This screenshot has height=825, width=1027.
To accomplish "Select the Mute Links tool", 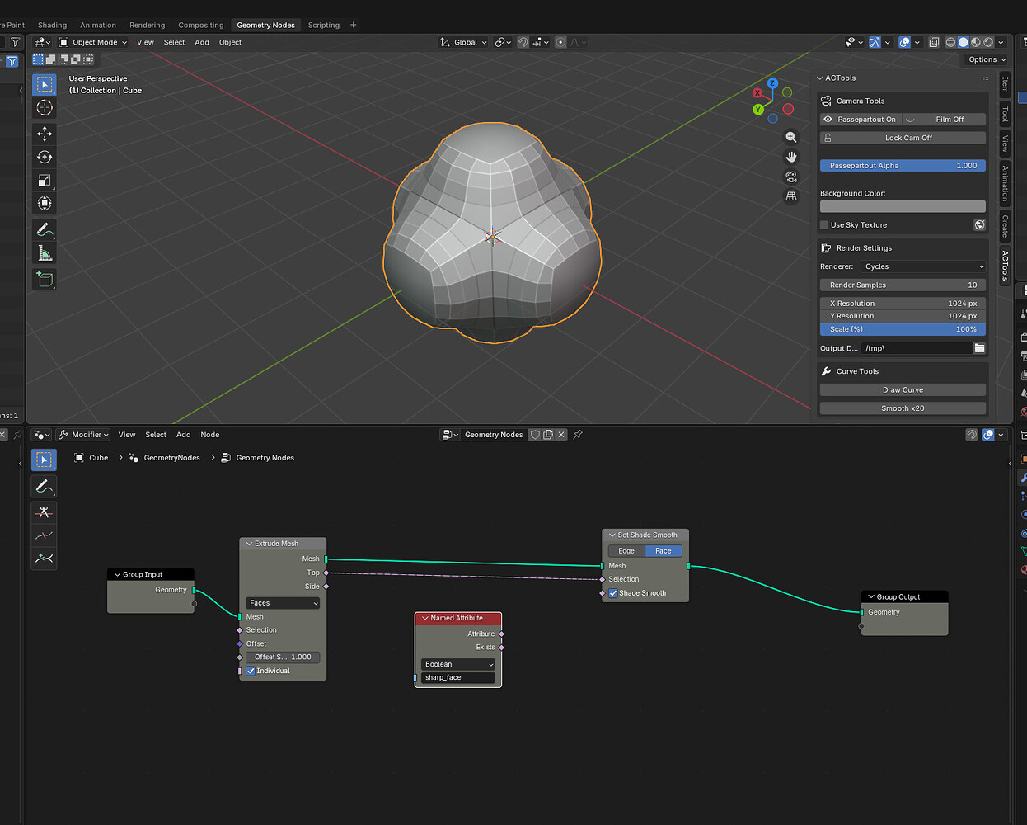I will (x=45, y=535).
